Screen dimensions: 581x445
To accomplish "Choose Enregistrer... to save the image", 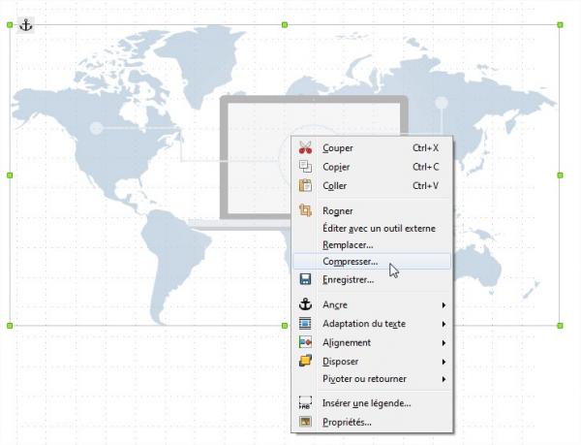I will click(348, 279).
